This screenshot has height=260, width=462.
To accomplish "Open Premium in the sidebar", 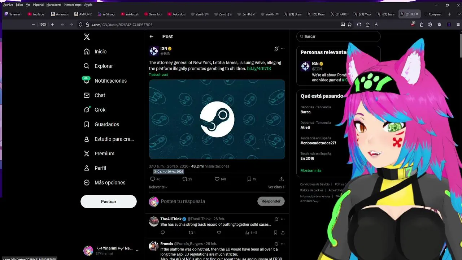I will pos(99,153).
